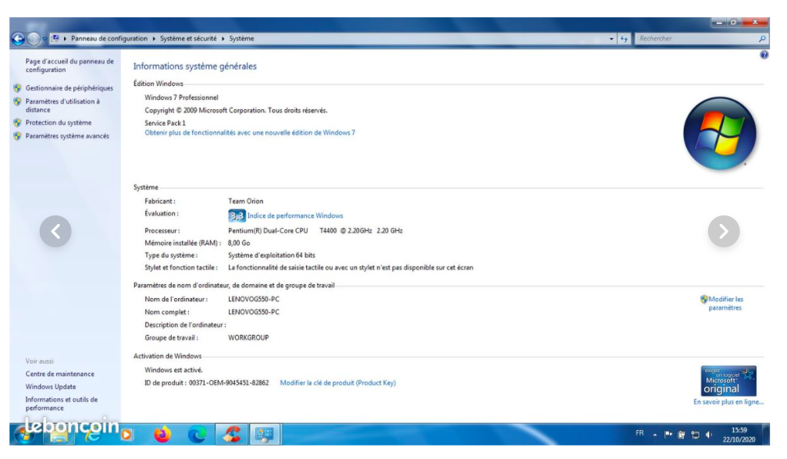Click the Windows logo orb image
This screenshot has height=459, width=787.
point(720,133)
